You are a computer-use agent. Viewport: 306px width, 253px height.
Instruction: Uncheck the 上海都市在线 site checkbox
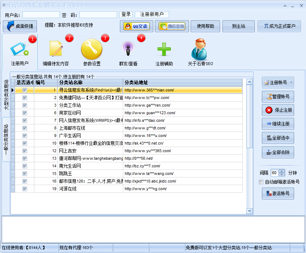24,128
